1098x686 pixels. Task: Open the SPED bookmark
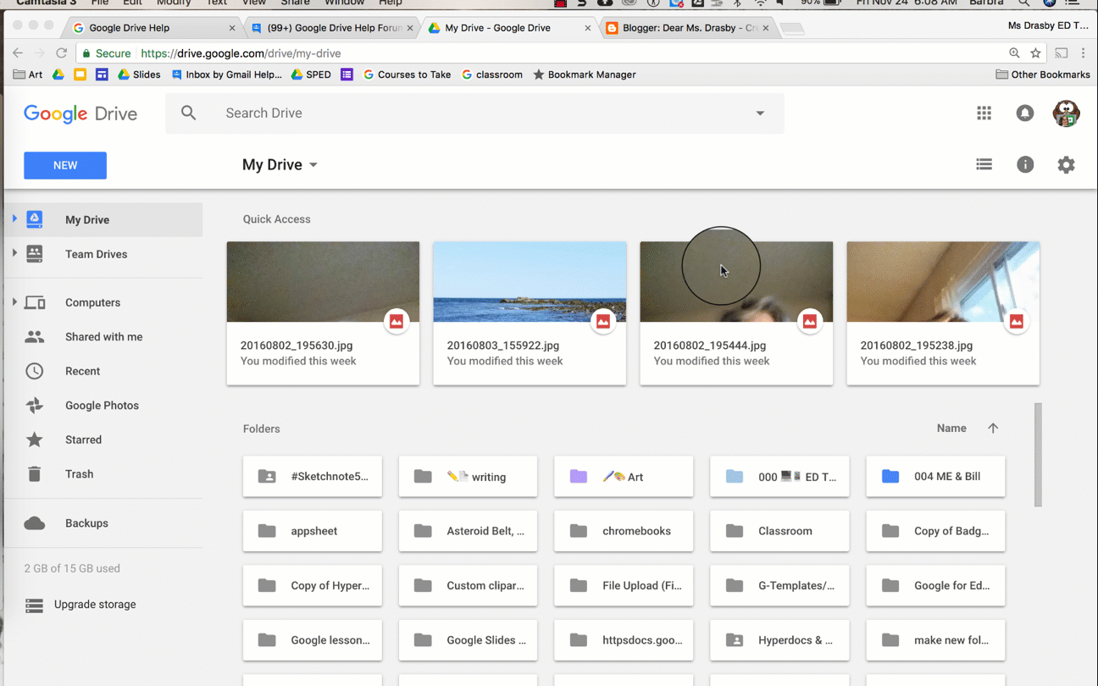click(311, 75)
